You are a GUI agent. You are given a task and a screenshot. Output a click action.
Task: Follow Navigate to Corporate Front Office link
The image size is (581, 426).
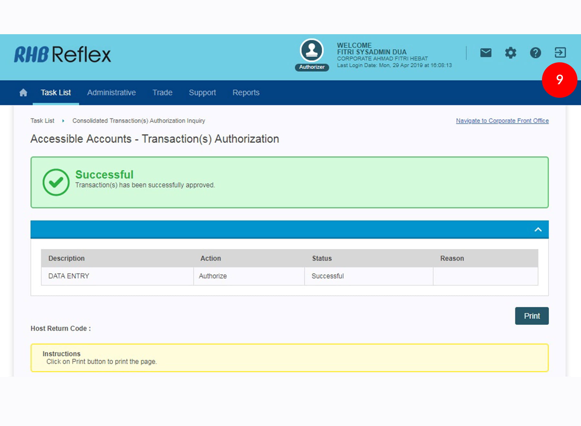[502, 121]
